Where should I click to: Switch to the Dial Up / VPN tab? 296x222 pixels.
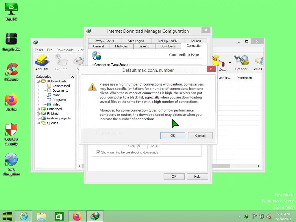(167, 41)
